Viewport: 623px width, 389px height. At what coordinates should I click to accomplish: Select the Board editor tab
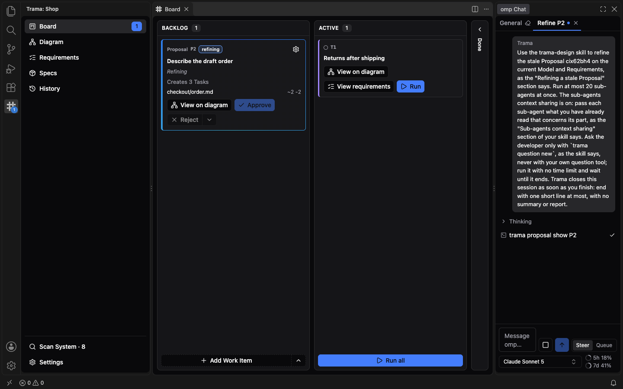(172, 9)
